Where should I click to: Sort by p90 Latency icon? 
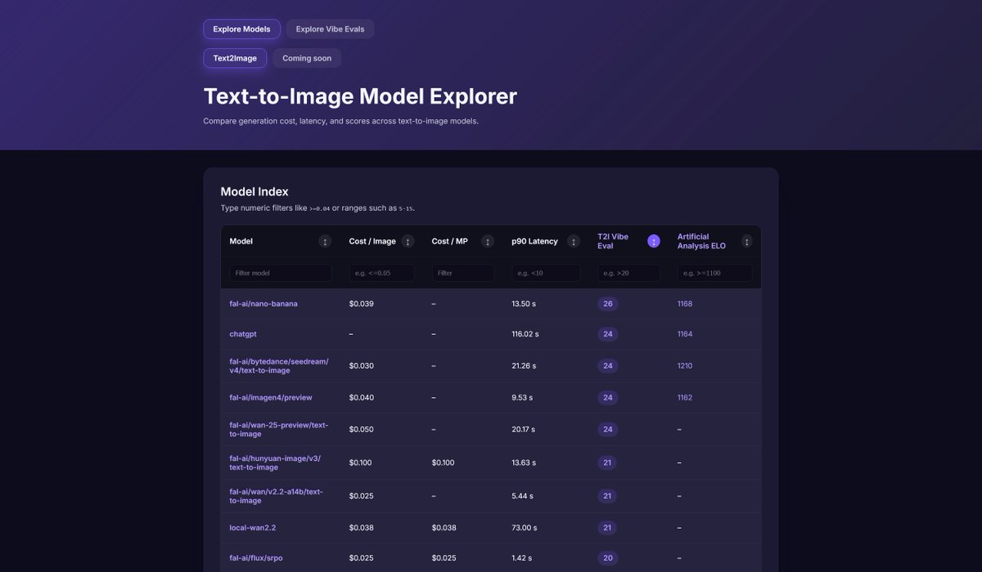coord(574,241)
